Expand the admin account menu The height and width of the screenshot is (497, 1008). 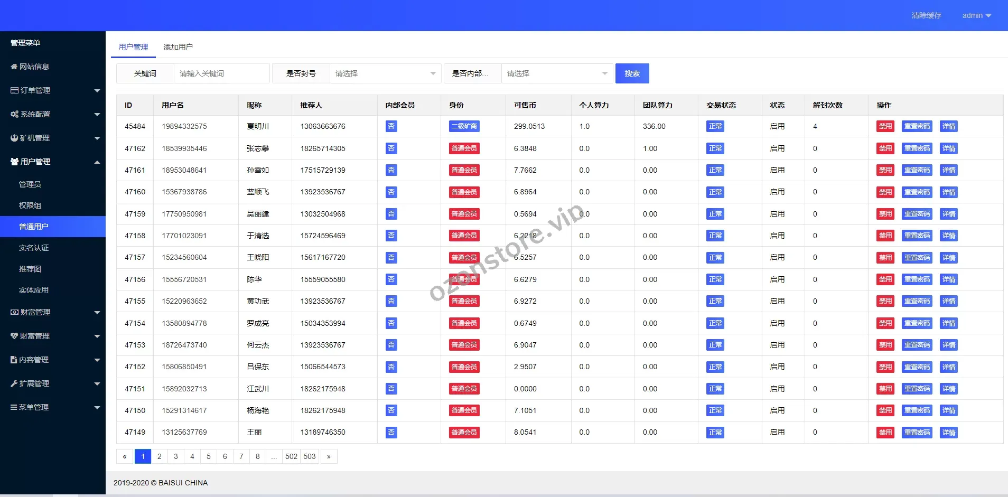977,15
